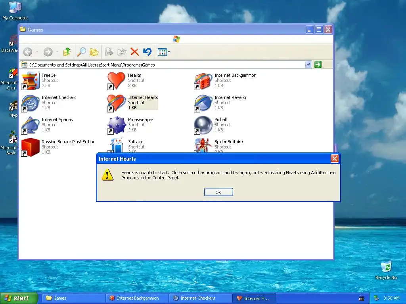Open the Views dropdown button

pyautogui.click(x=164, y=52)
